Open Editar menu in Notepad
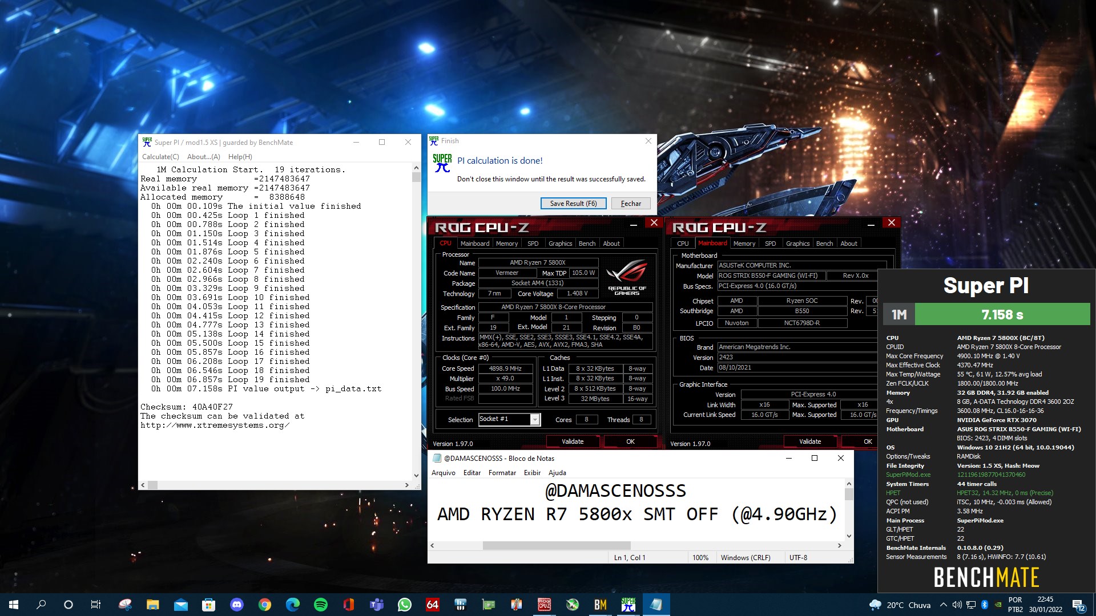The height and width of the screenshot is (616, 1096). [472, 473]
